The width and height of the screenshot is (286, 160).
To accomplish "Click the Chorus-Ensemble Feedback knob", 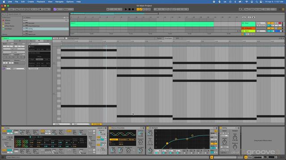I will (x=128, y=150).
